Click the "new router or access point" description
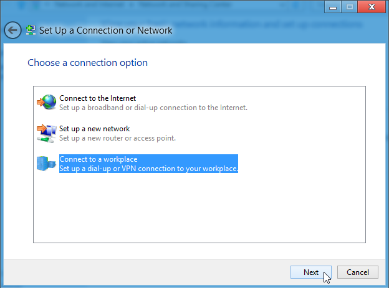The width and height of the screenshot is (389, 288). 117,138
